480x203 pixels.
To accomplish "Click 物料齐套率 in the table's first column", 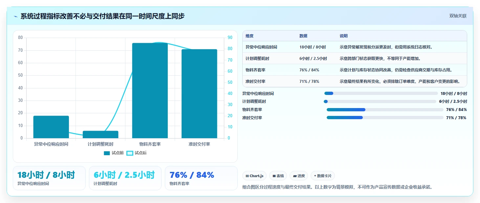I will coord(255,70).
